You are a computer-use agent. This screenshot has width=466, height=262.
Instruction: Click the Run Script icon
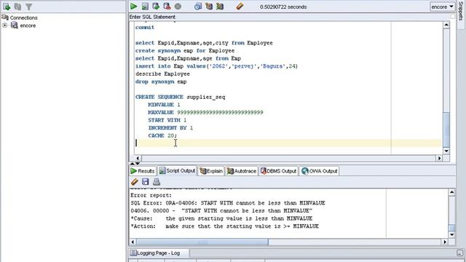(x=145, y=7)
